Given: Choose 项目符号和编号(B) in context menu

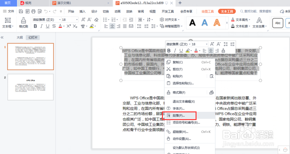Looking at the screenshot, I should click(x=190, y=123).
